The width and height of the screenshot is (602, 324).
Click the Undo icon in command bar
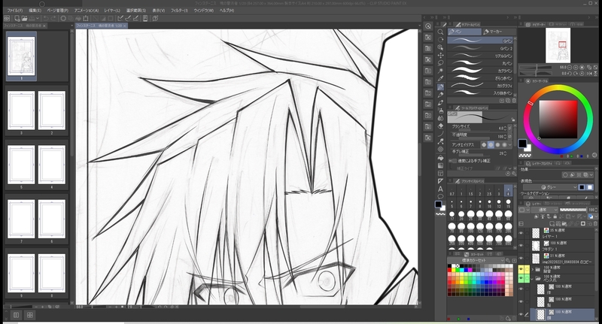[46, 18]
